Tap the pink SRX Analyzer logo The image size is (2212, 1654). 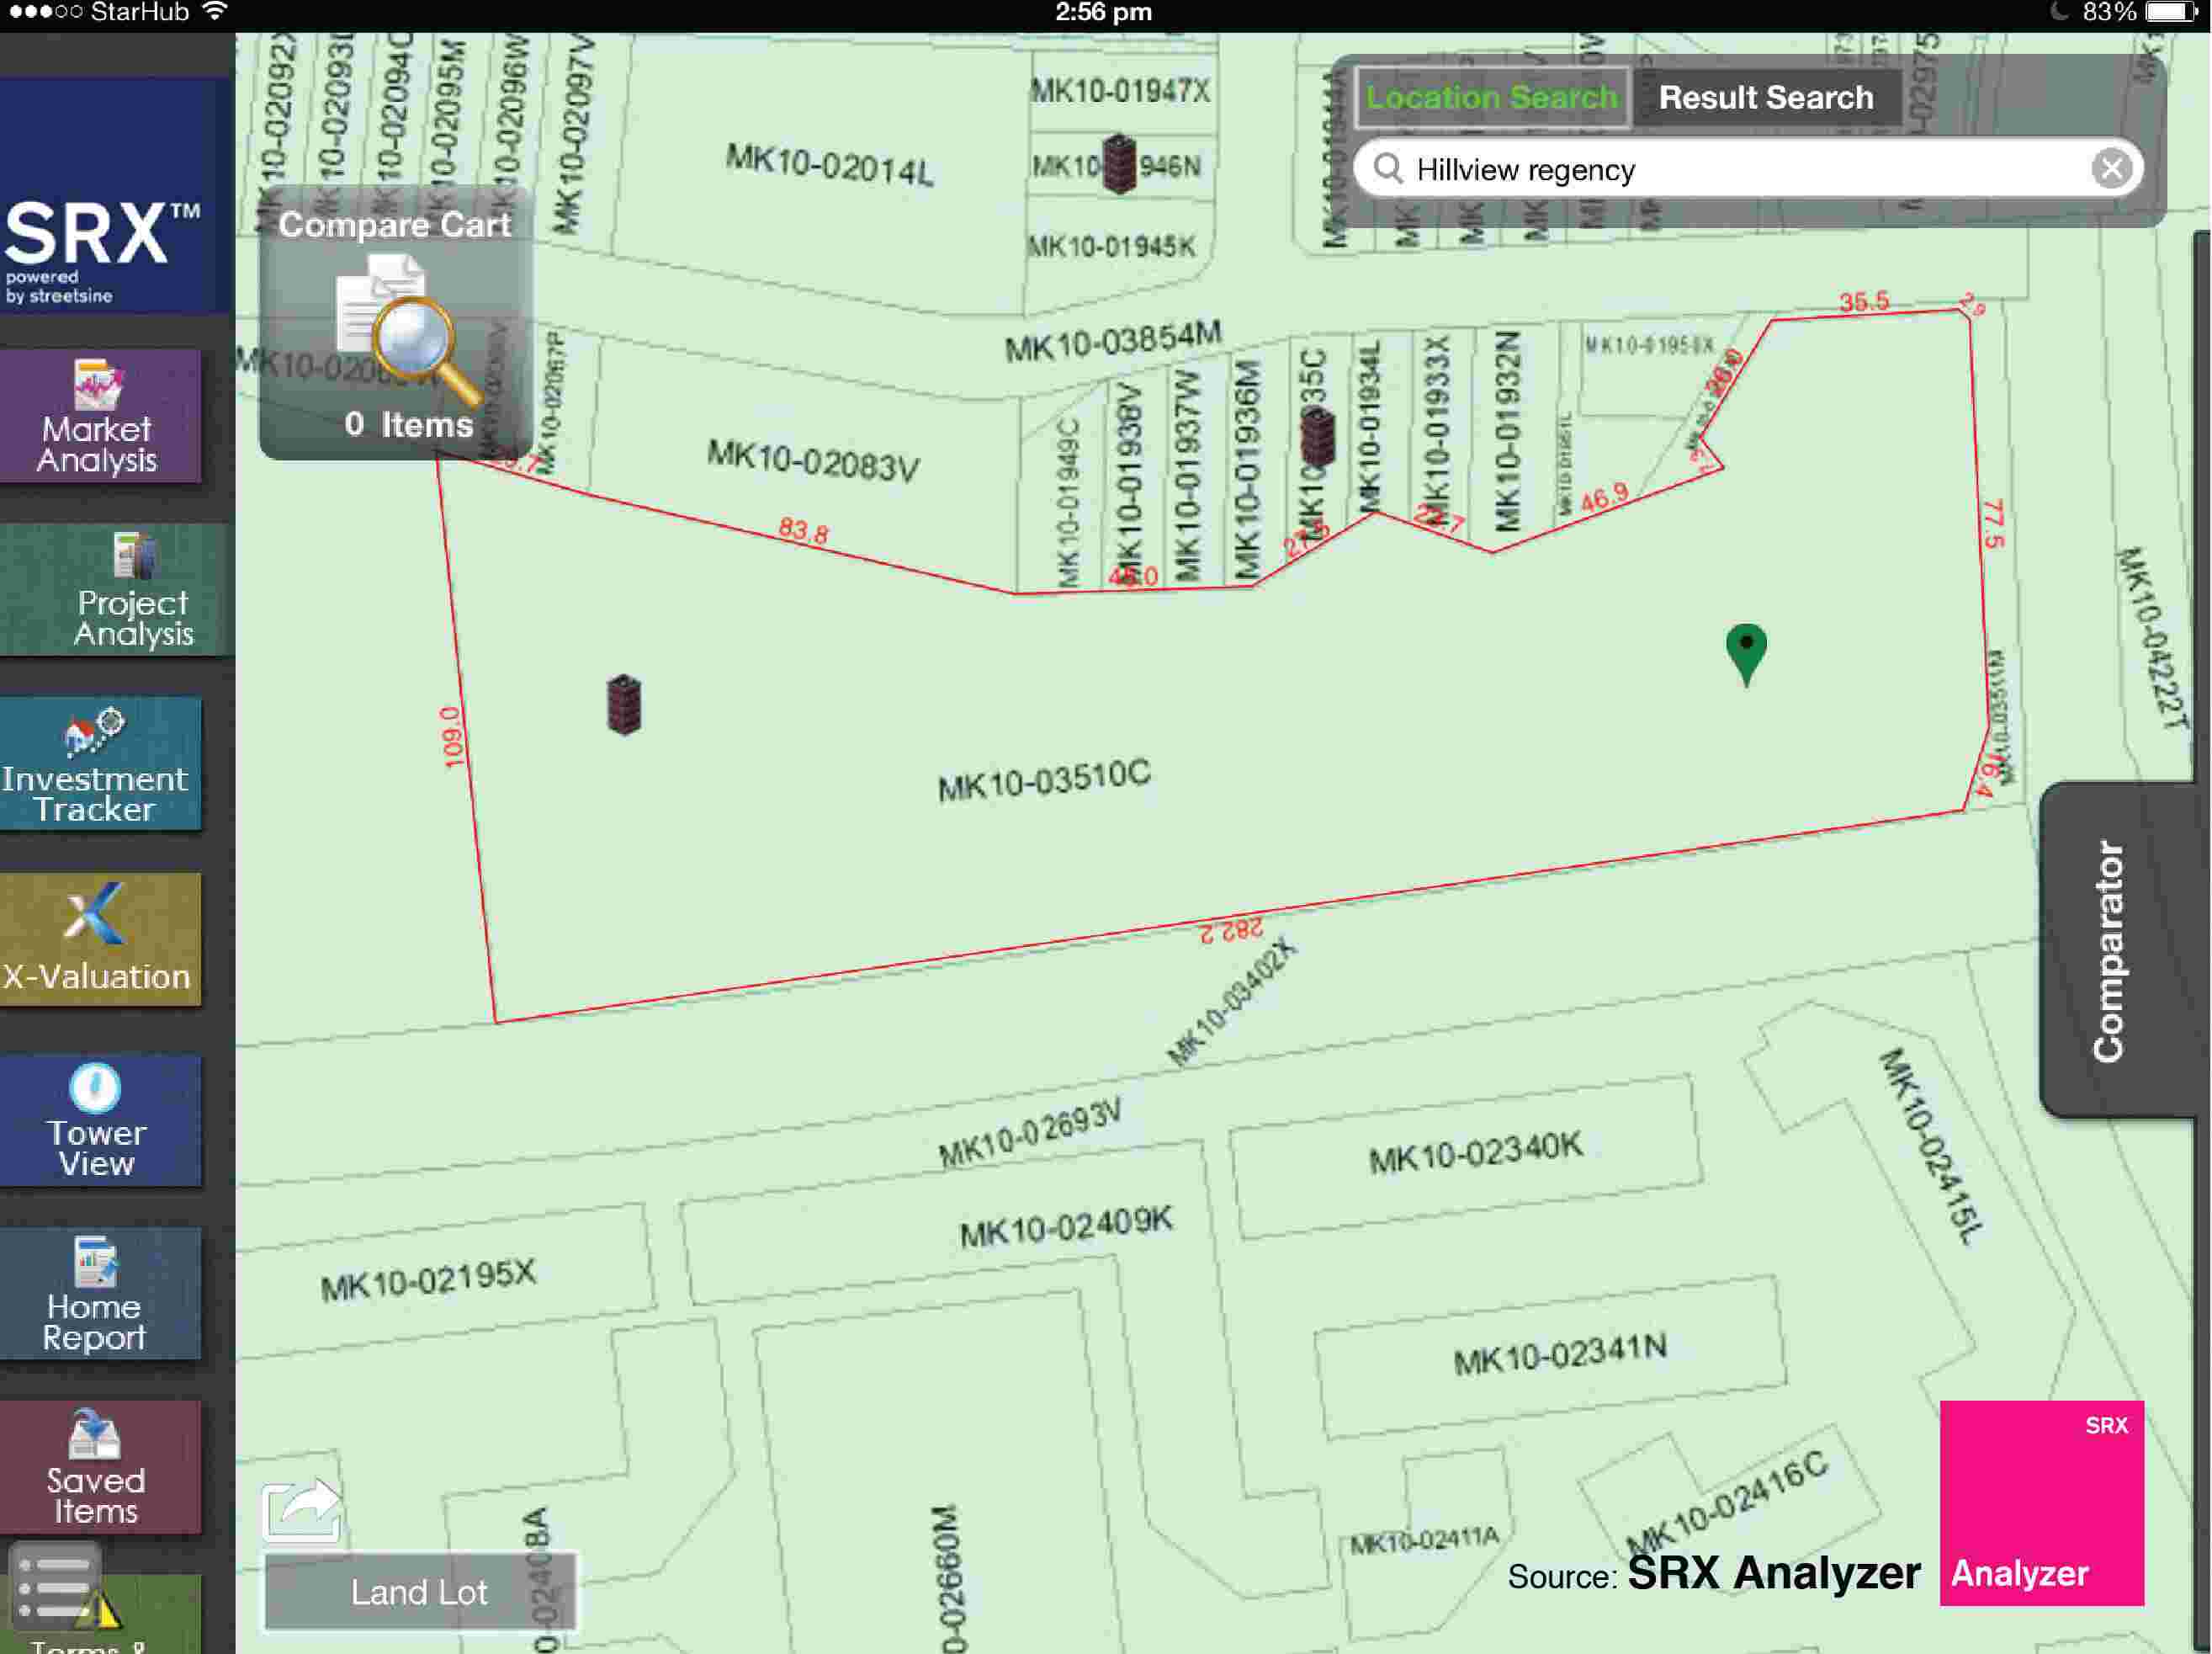pyautogui.click(x=2041, y=1502)
